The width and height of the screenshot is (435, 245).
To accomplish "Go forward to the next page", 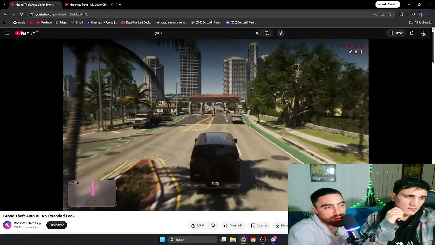I will 13,14.
